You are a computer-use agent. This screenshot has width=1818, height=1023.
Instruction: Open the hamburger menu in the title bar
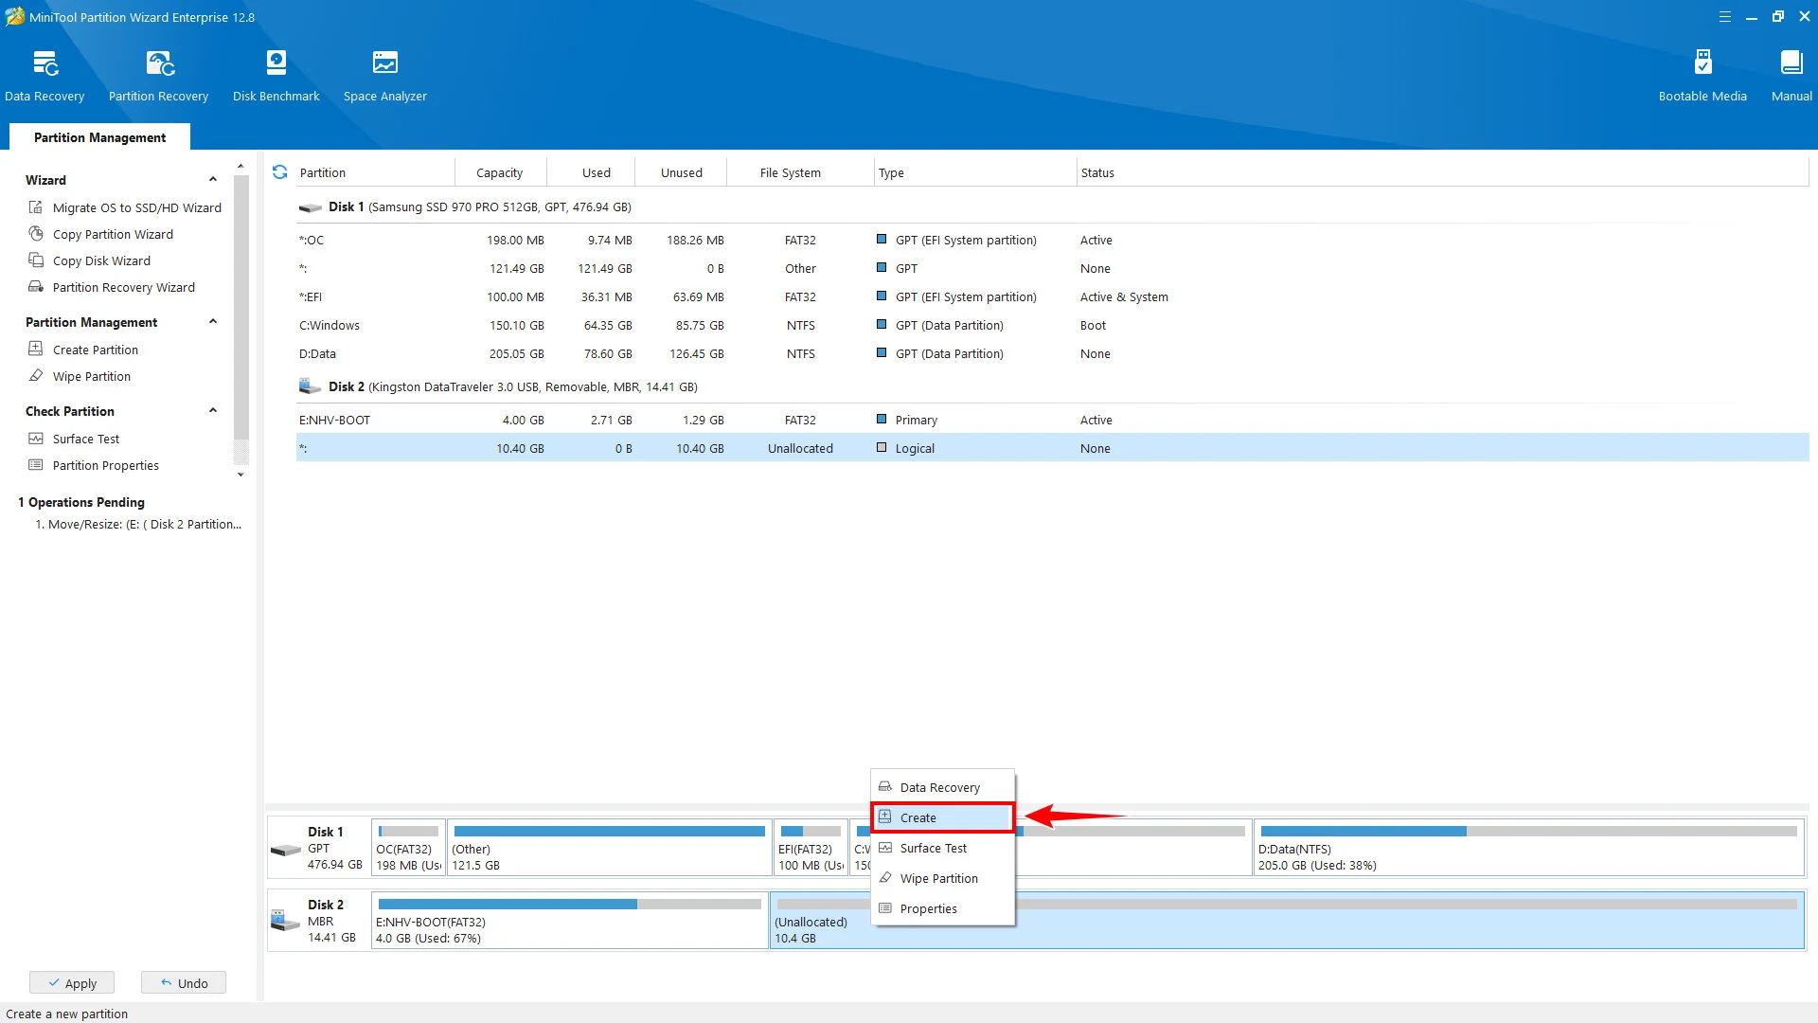click(1725, 17)
